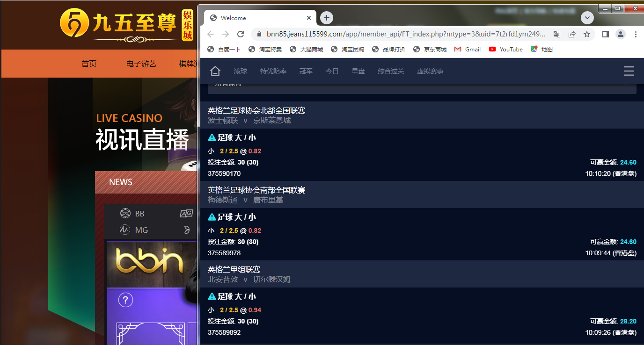Open the 天猫商城 bookmark
Viewport: 644px width, 345px height.
pyautogui.click(x=306, y=49)
